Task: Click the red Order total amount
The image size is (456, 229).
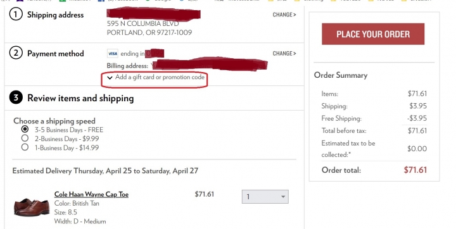Action: pyautogui.click(x=415, y=170)
